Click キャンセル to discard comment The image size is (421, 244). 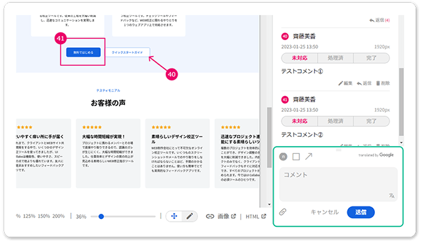point(324,212)
